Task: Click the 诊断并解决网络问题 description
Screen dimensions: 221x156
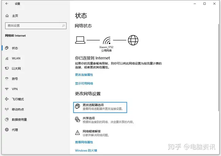Action: click(x=96, y=135)
